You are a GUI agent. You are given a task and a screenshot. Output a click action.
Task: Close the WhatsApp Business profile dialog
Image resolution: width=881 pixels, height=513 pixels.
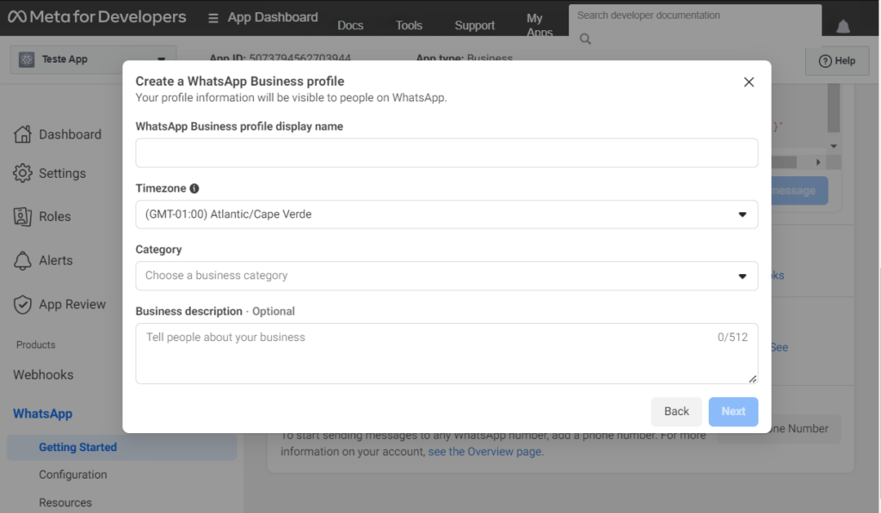[x=749, y=82]
